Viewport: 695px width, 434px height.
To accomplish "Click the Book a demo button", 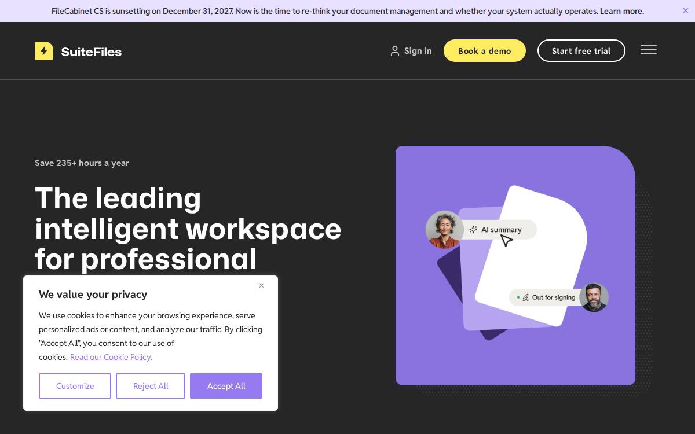I will [x=485, y=50].
